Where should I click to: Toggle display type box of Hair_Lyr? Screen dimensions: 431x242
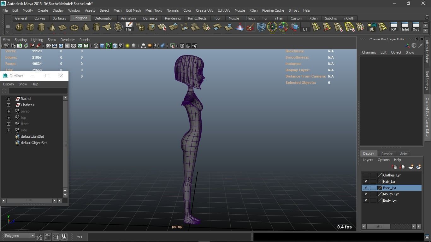pos(373,181)
